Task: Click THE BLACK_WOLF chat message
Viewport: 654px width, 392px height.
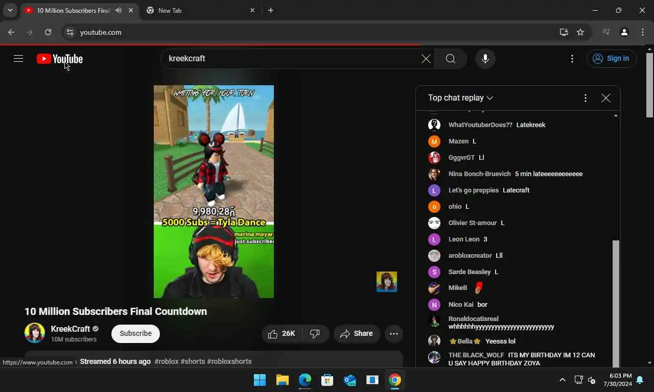Action: (x=522, y=359)
